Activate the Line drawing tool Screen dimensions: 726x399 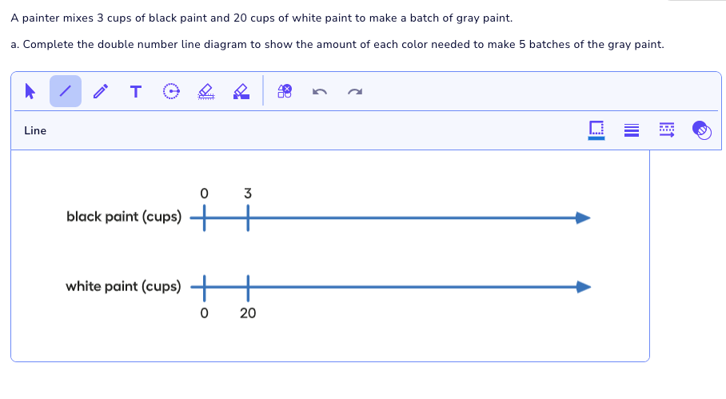pyautogui.click(x=66, y=92)
